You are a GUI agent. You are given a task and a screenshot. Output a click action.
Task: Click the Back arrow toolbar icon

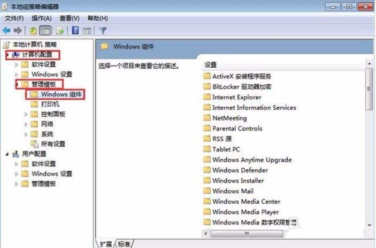tap(6, 30)
